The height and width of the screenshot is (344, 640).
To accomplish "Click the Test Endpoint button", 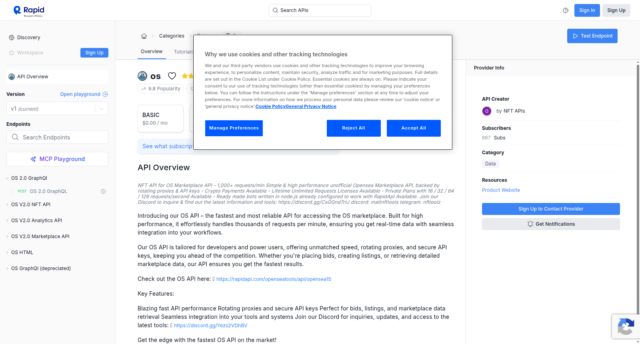I will (x=592, y=36).
